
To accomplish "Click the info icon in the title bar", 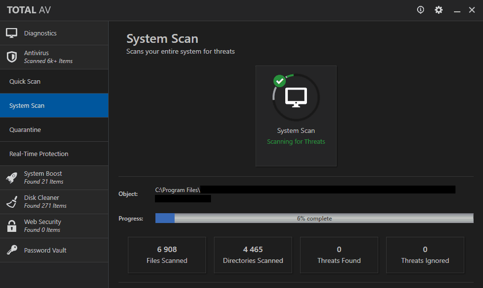I will tap(420, 9).
